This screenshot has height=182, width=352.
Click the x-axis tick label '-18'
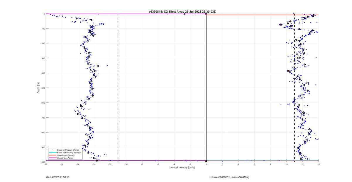tap(62, 164)
